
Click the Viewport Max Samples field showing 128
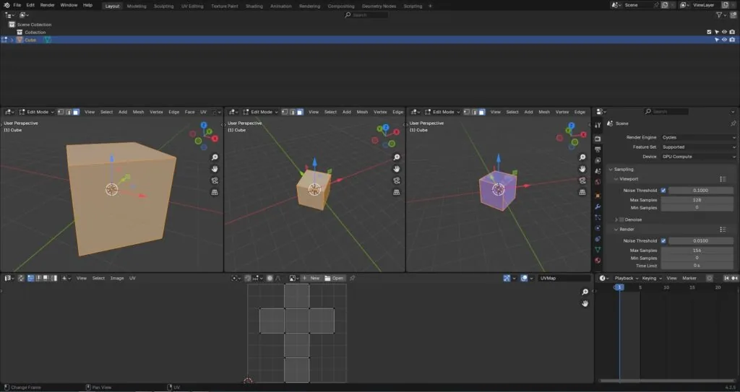(x=697, y=200)
